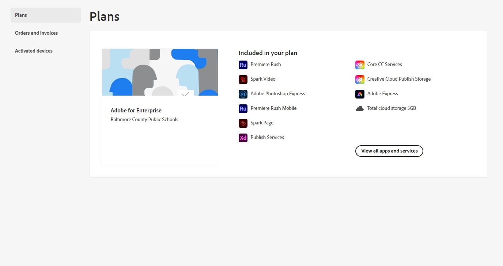Select the 'Adobe for Enterprise' plan title
The image size is (503, 266).
click(136, 111)
